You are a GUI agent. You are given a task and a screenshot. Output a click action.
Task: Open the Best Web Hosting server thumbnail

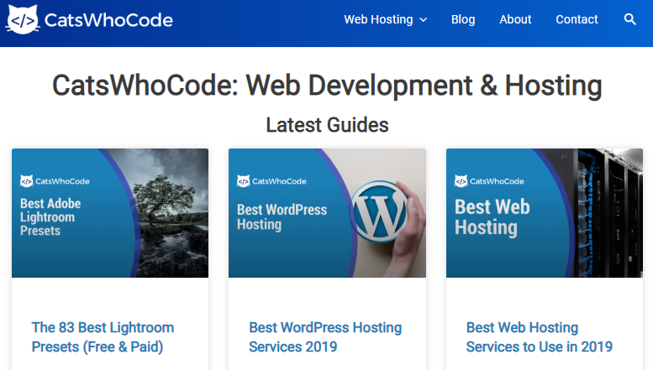[545, 213]
